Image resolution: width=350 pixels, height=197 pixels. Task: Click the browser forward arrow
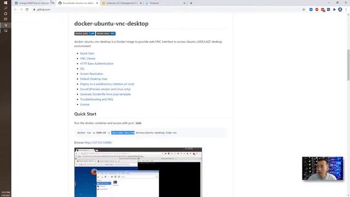[21, 10]
